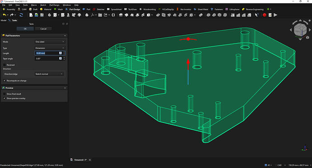This screenshot has height=168, width=312.
Task: Toggle Show preview overlay checkbox
Action: 5,98
